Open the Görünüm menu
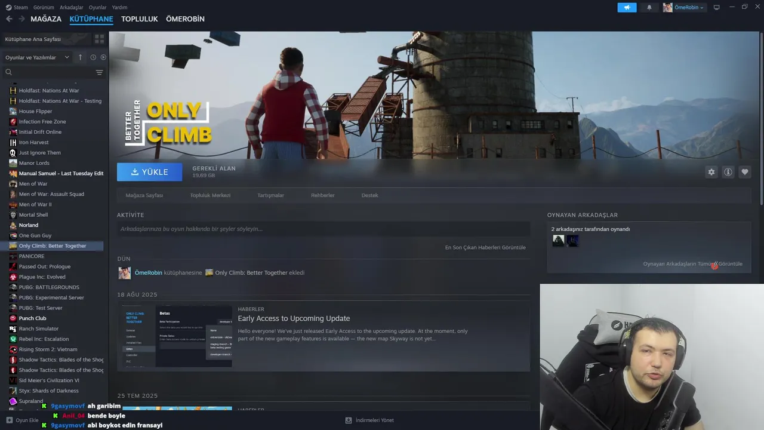 click(44, 7)
